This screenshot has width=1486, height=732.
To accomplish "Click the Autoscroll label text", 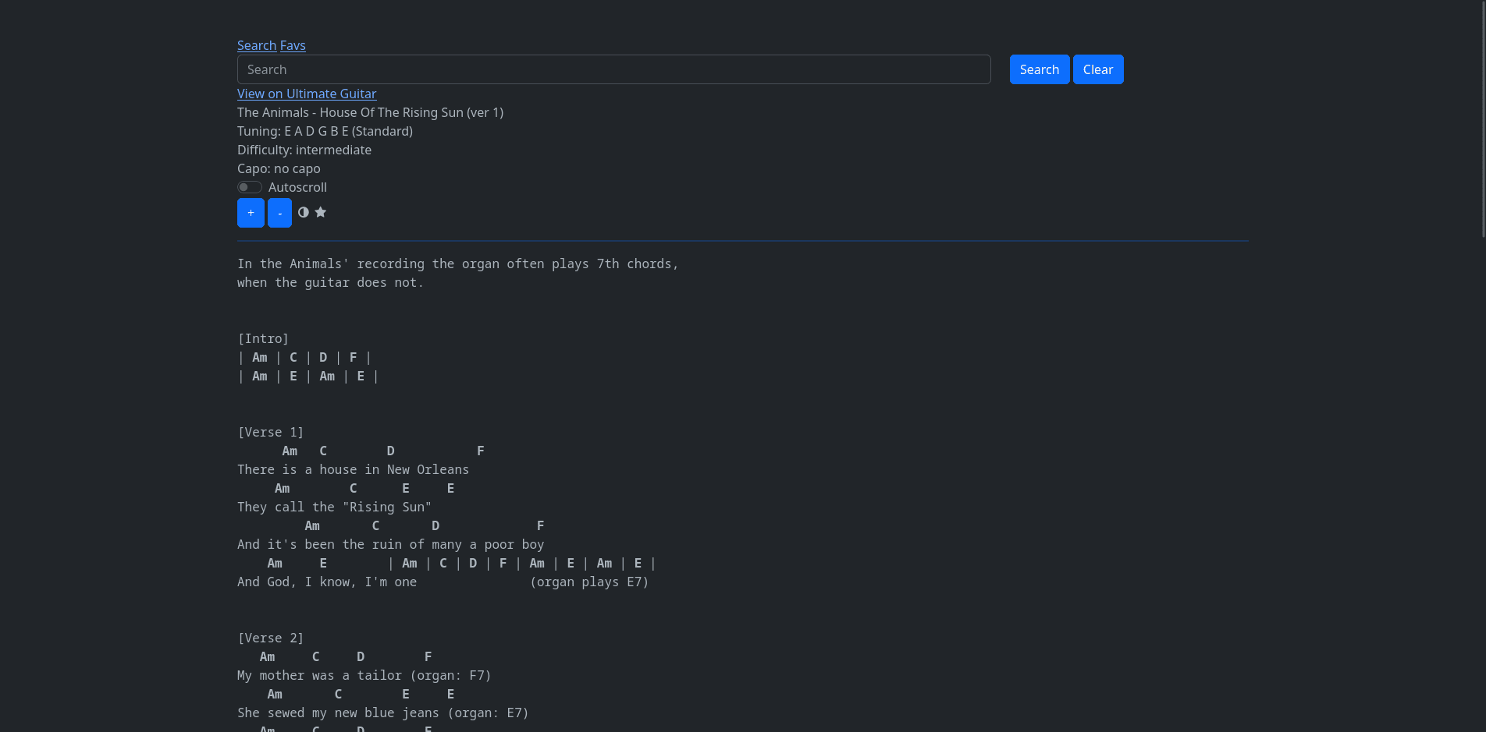I will pyautogui.click(x=297, y=187).
